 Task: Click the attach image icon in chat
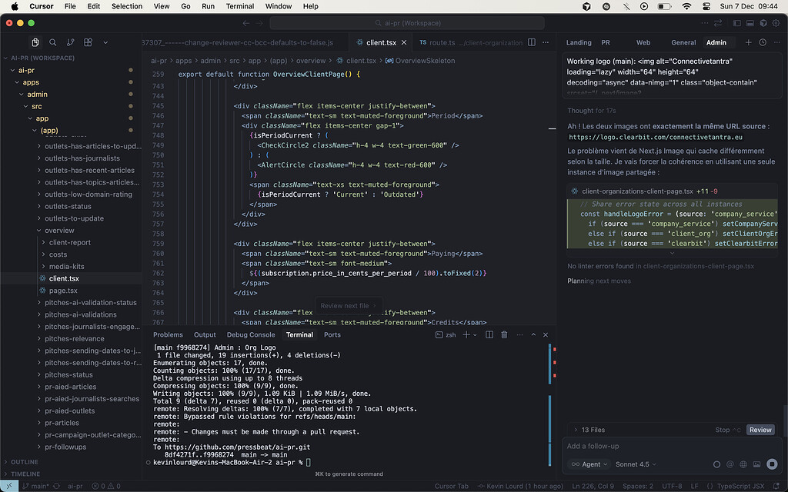[x=756, y=464]
